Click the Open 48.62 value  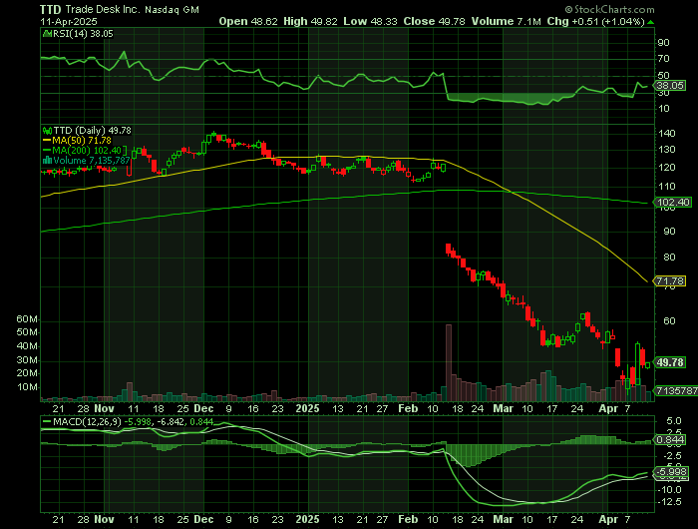tap(248, 21)
